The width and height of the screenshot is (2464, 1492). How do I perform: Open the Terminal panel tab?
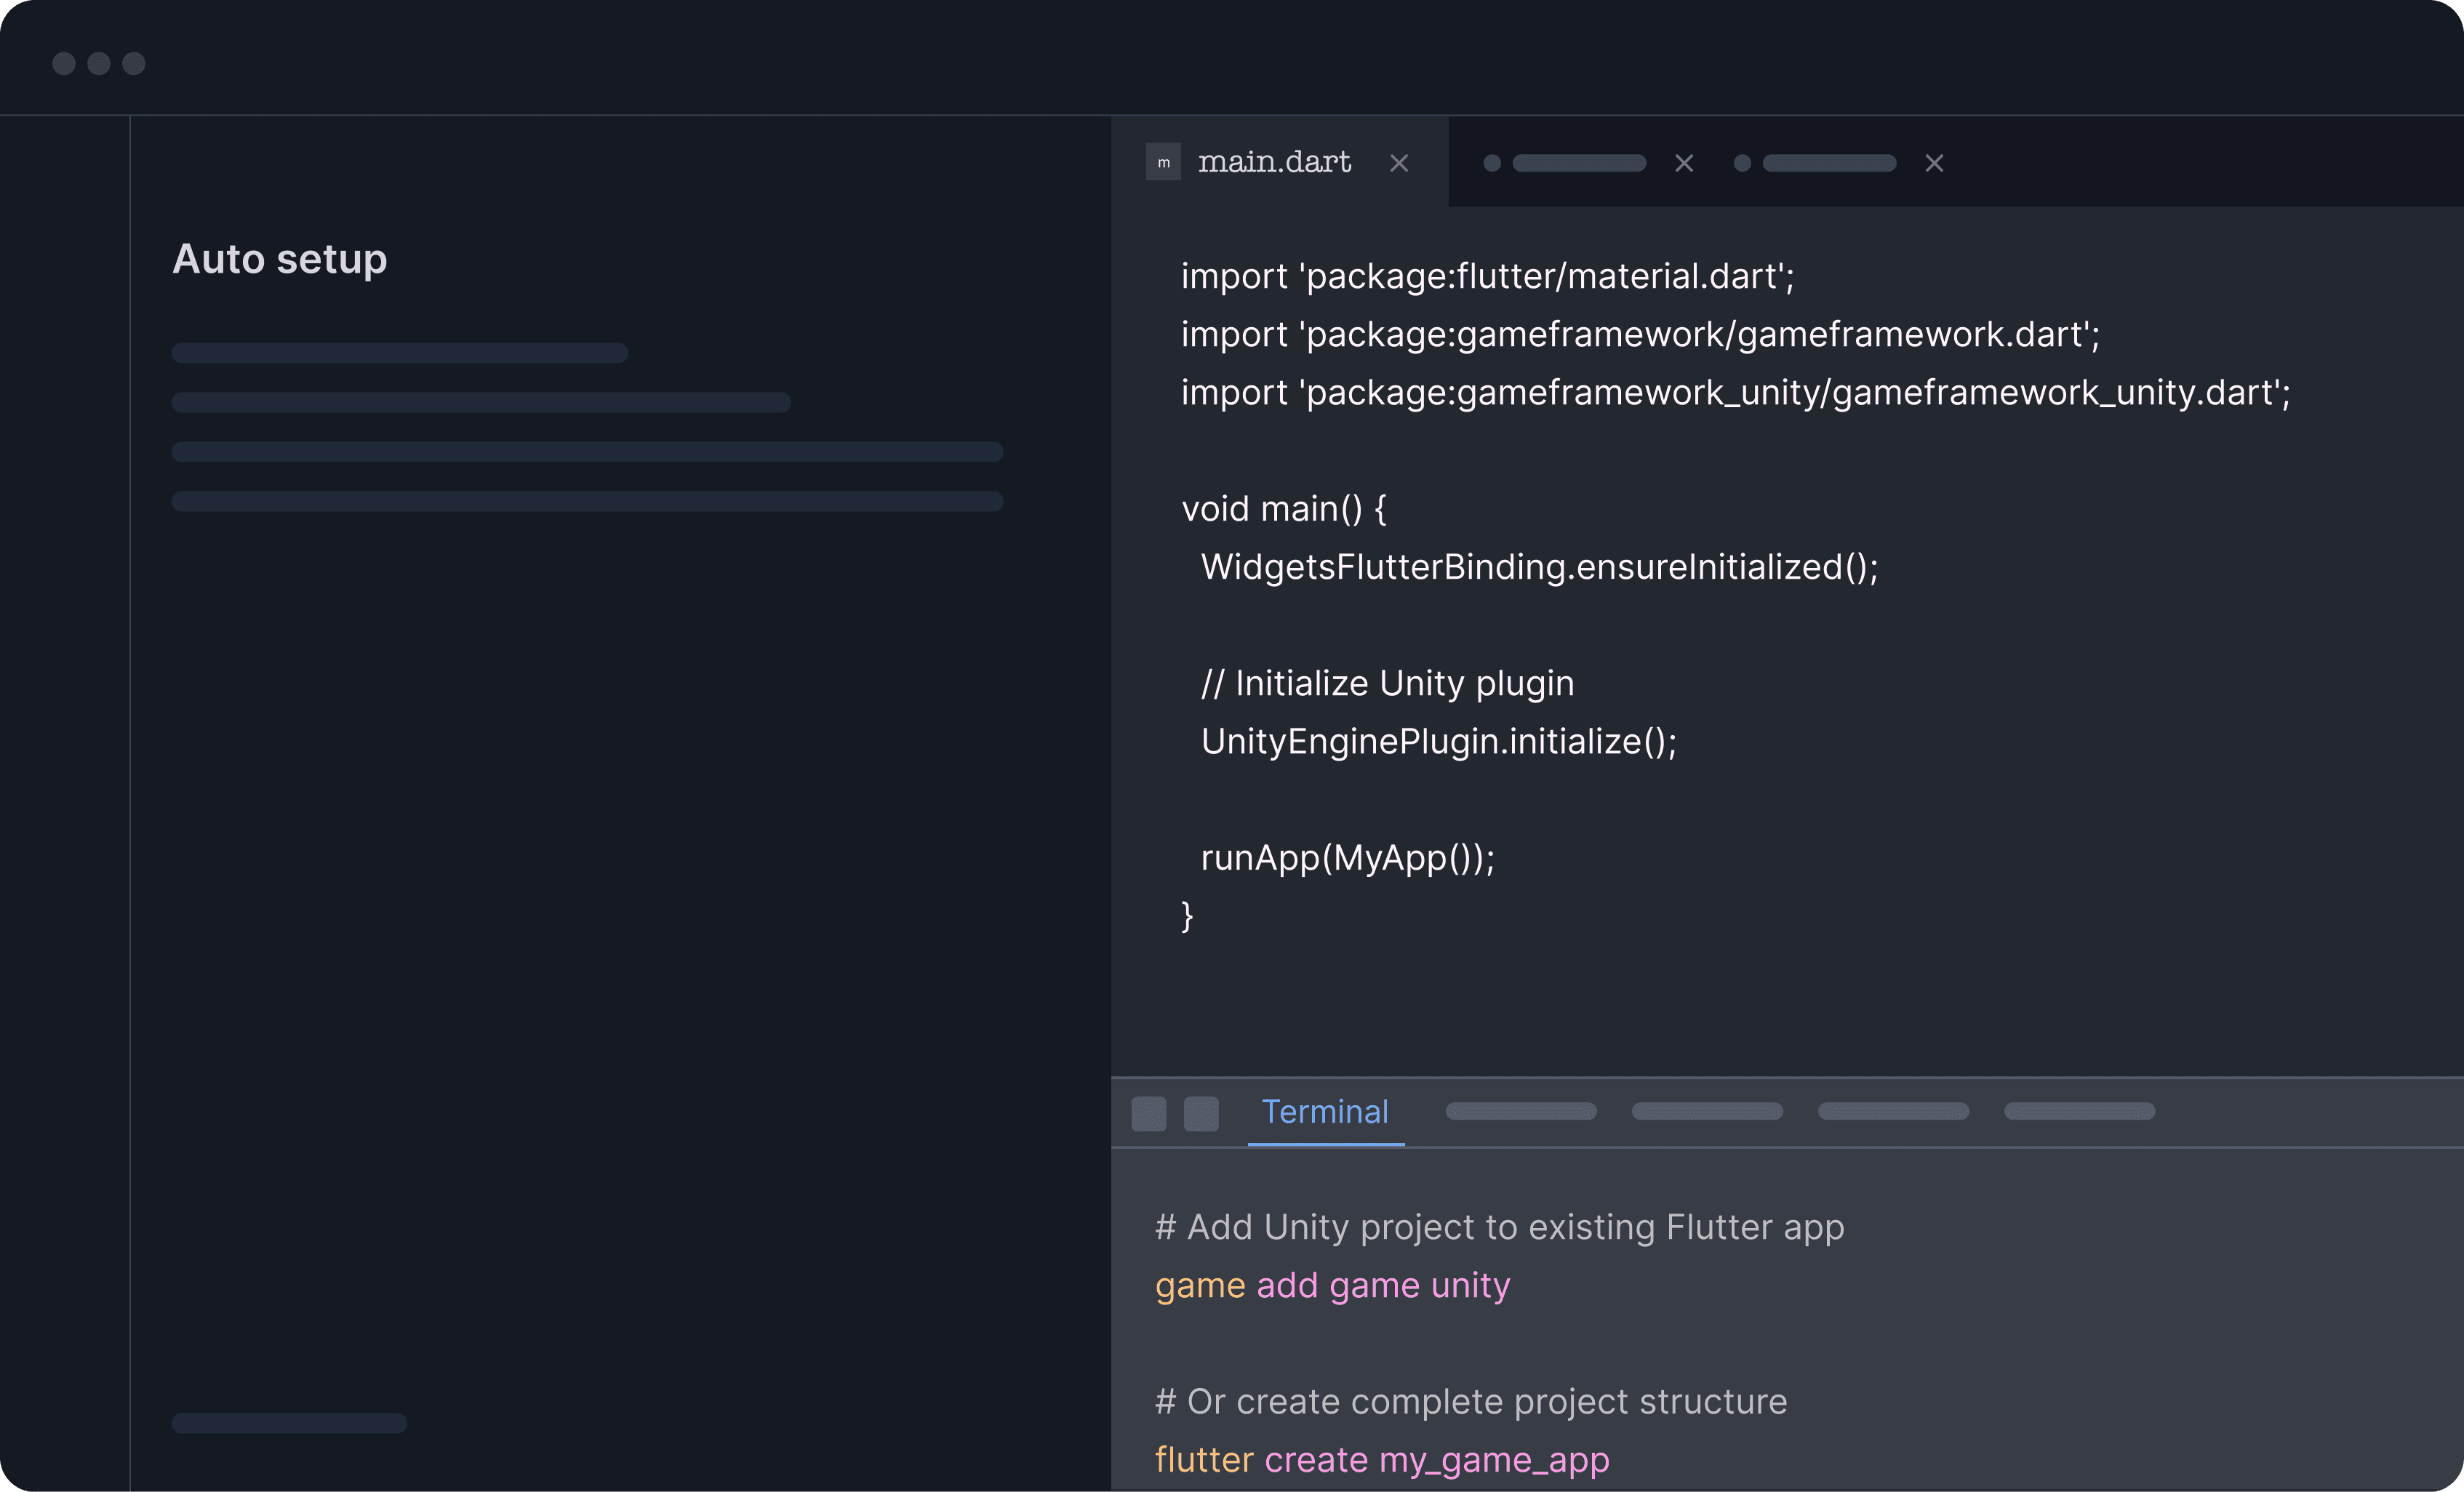click(x=1325, y=1112)
